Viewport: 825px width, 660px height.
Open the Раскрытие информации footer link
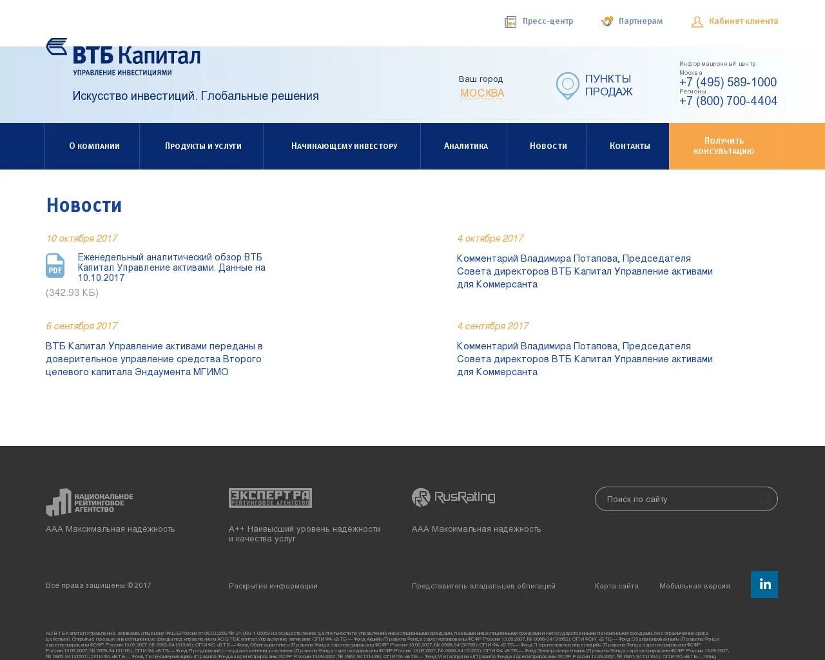(273, 586)
